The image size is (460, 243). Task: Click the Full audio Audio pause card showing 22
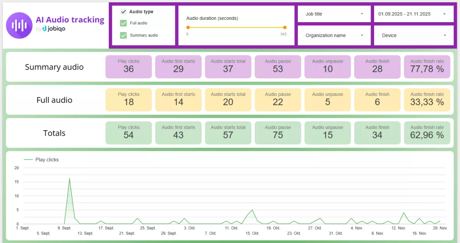coord(278,100)
